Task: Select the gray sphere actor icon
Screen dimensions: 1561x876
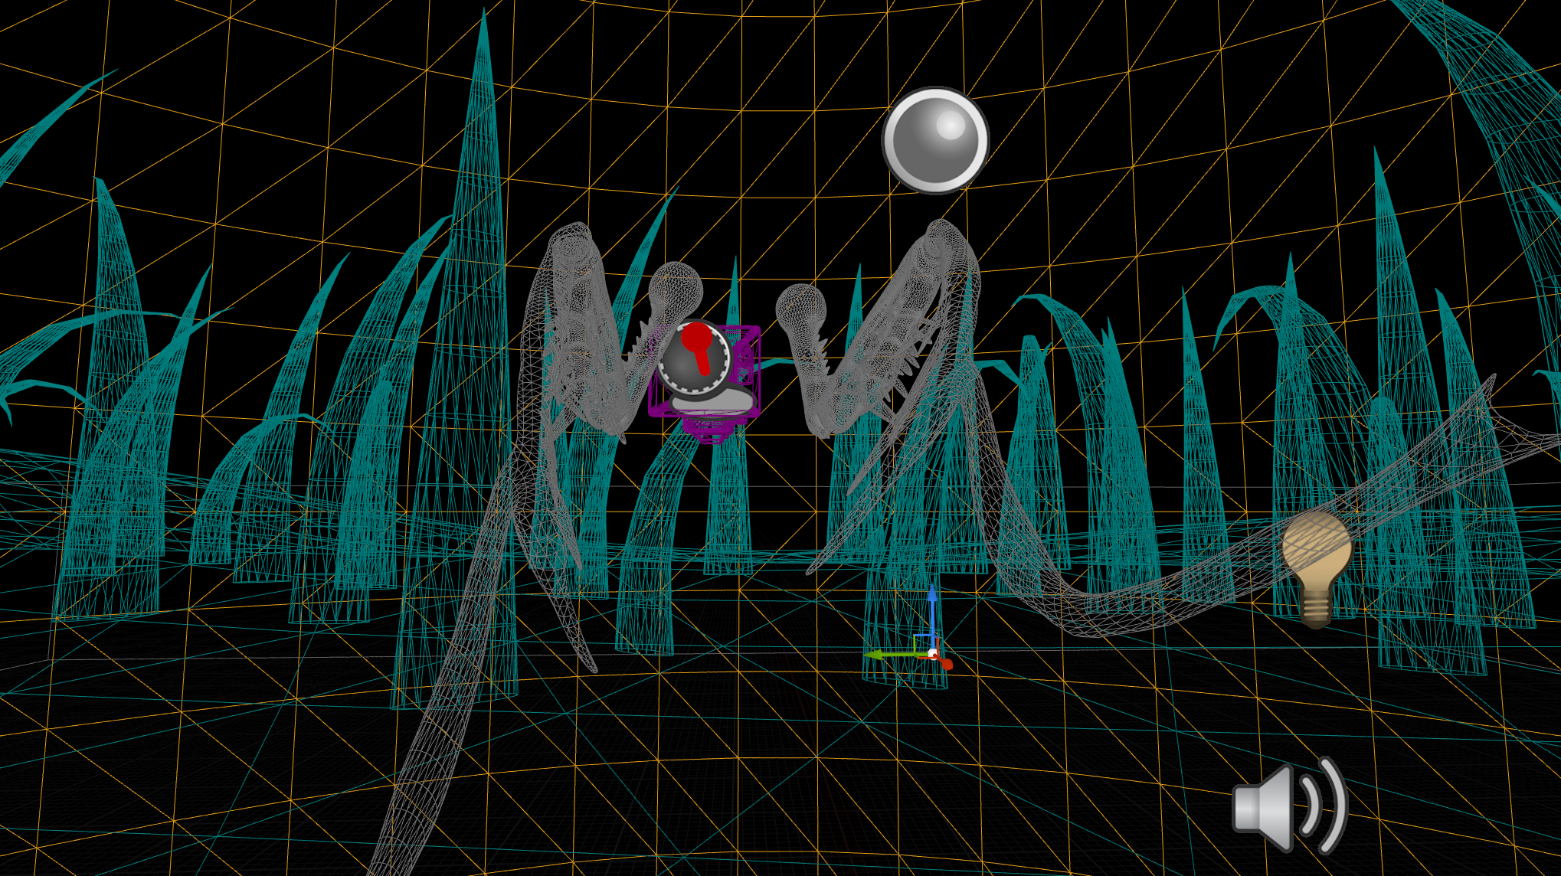Action: point(935,140)
